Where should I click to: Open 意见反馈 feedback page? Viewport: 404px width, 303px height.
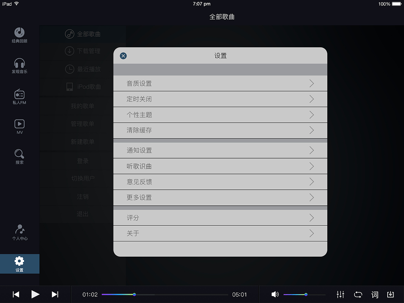point(220,182)
